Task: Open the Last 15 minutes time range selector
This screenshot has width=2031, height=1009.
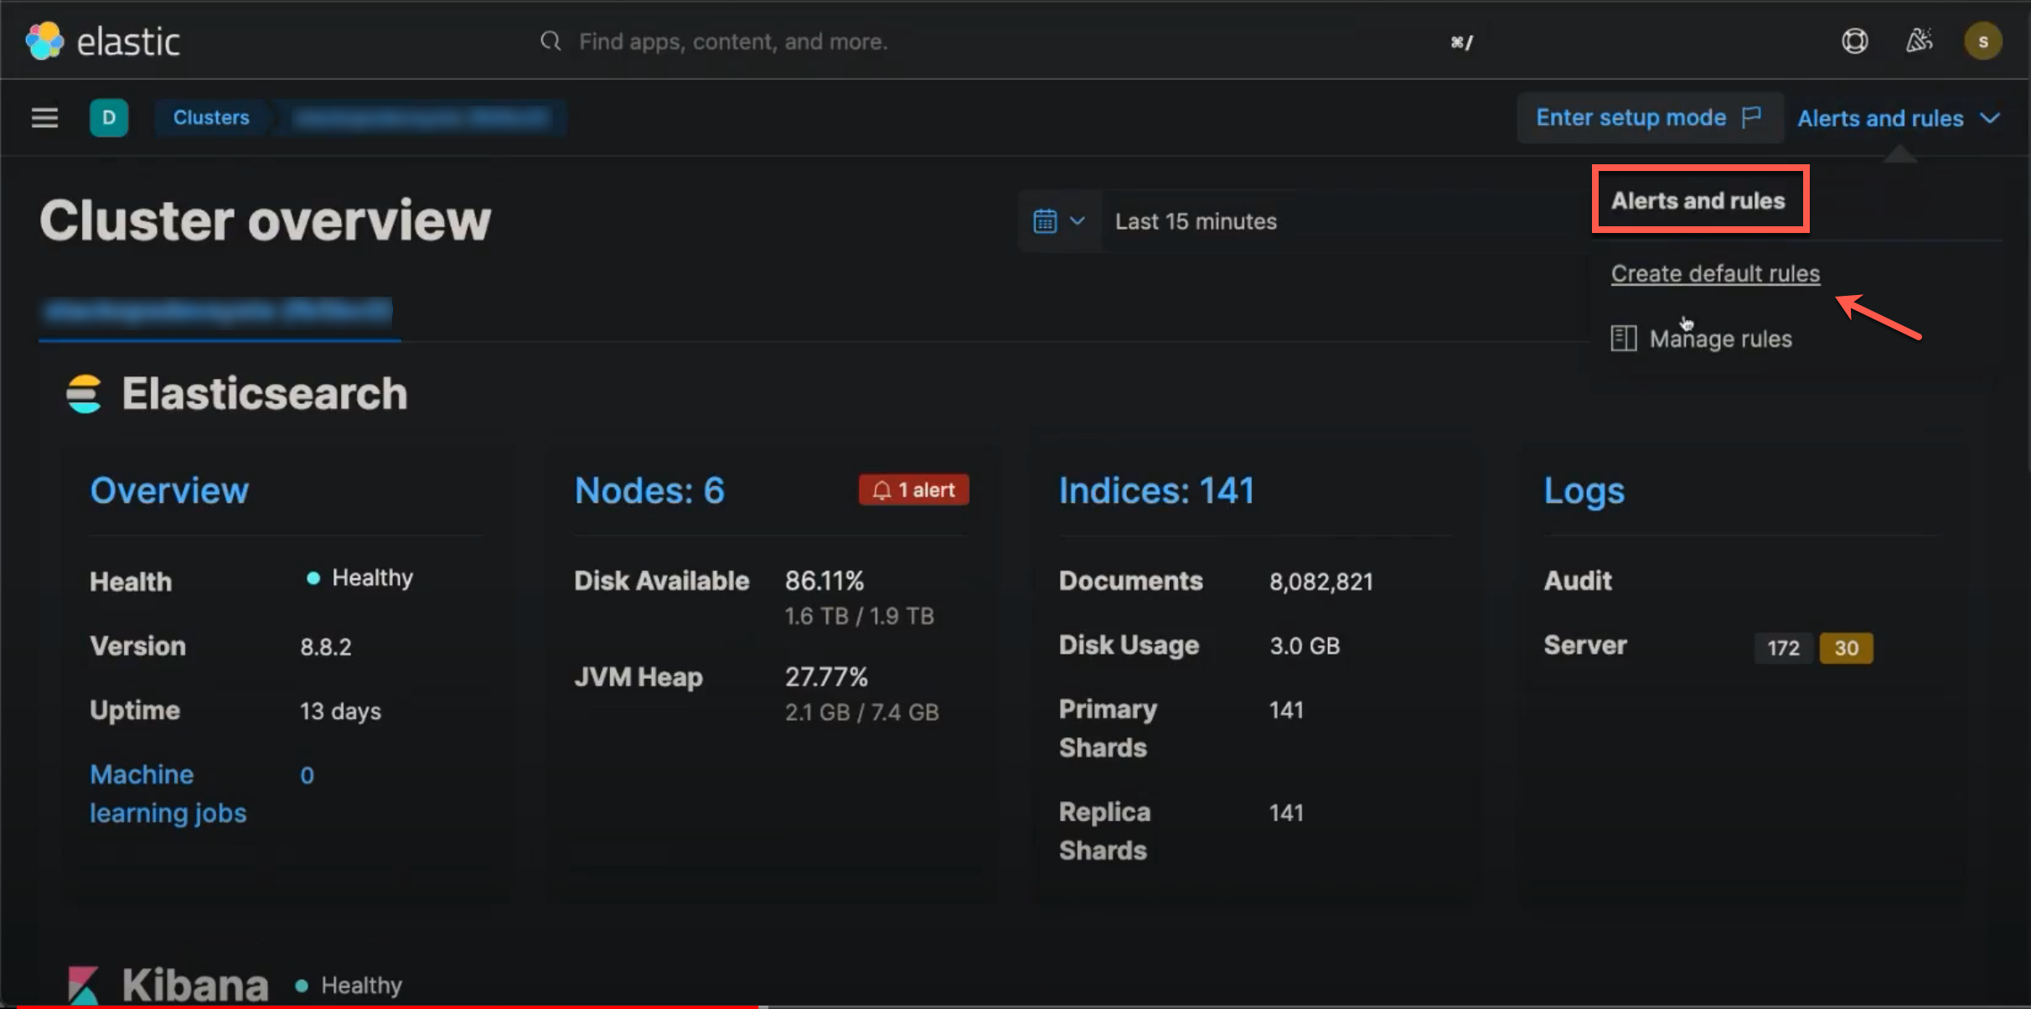Action: (1196, 220)
